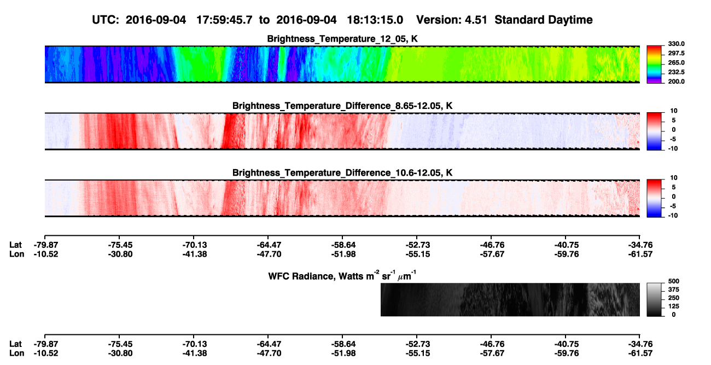Click longitude '-57.67' on the upper axis
711x365 pixels.
[x=491, y=254]
